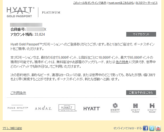Click the PLATINUM tier label
The height and width of the screenshot is (132, 164).
(51, 13)
